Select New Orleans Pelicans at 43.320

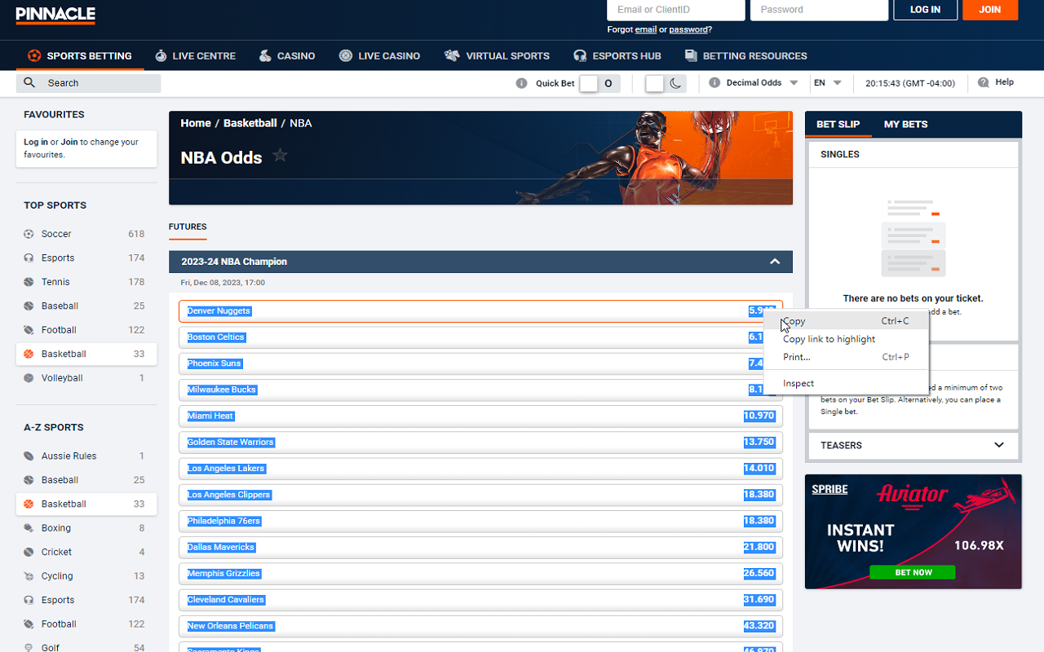pyautogui.click(x=480, y=626)
